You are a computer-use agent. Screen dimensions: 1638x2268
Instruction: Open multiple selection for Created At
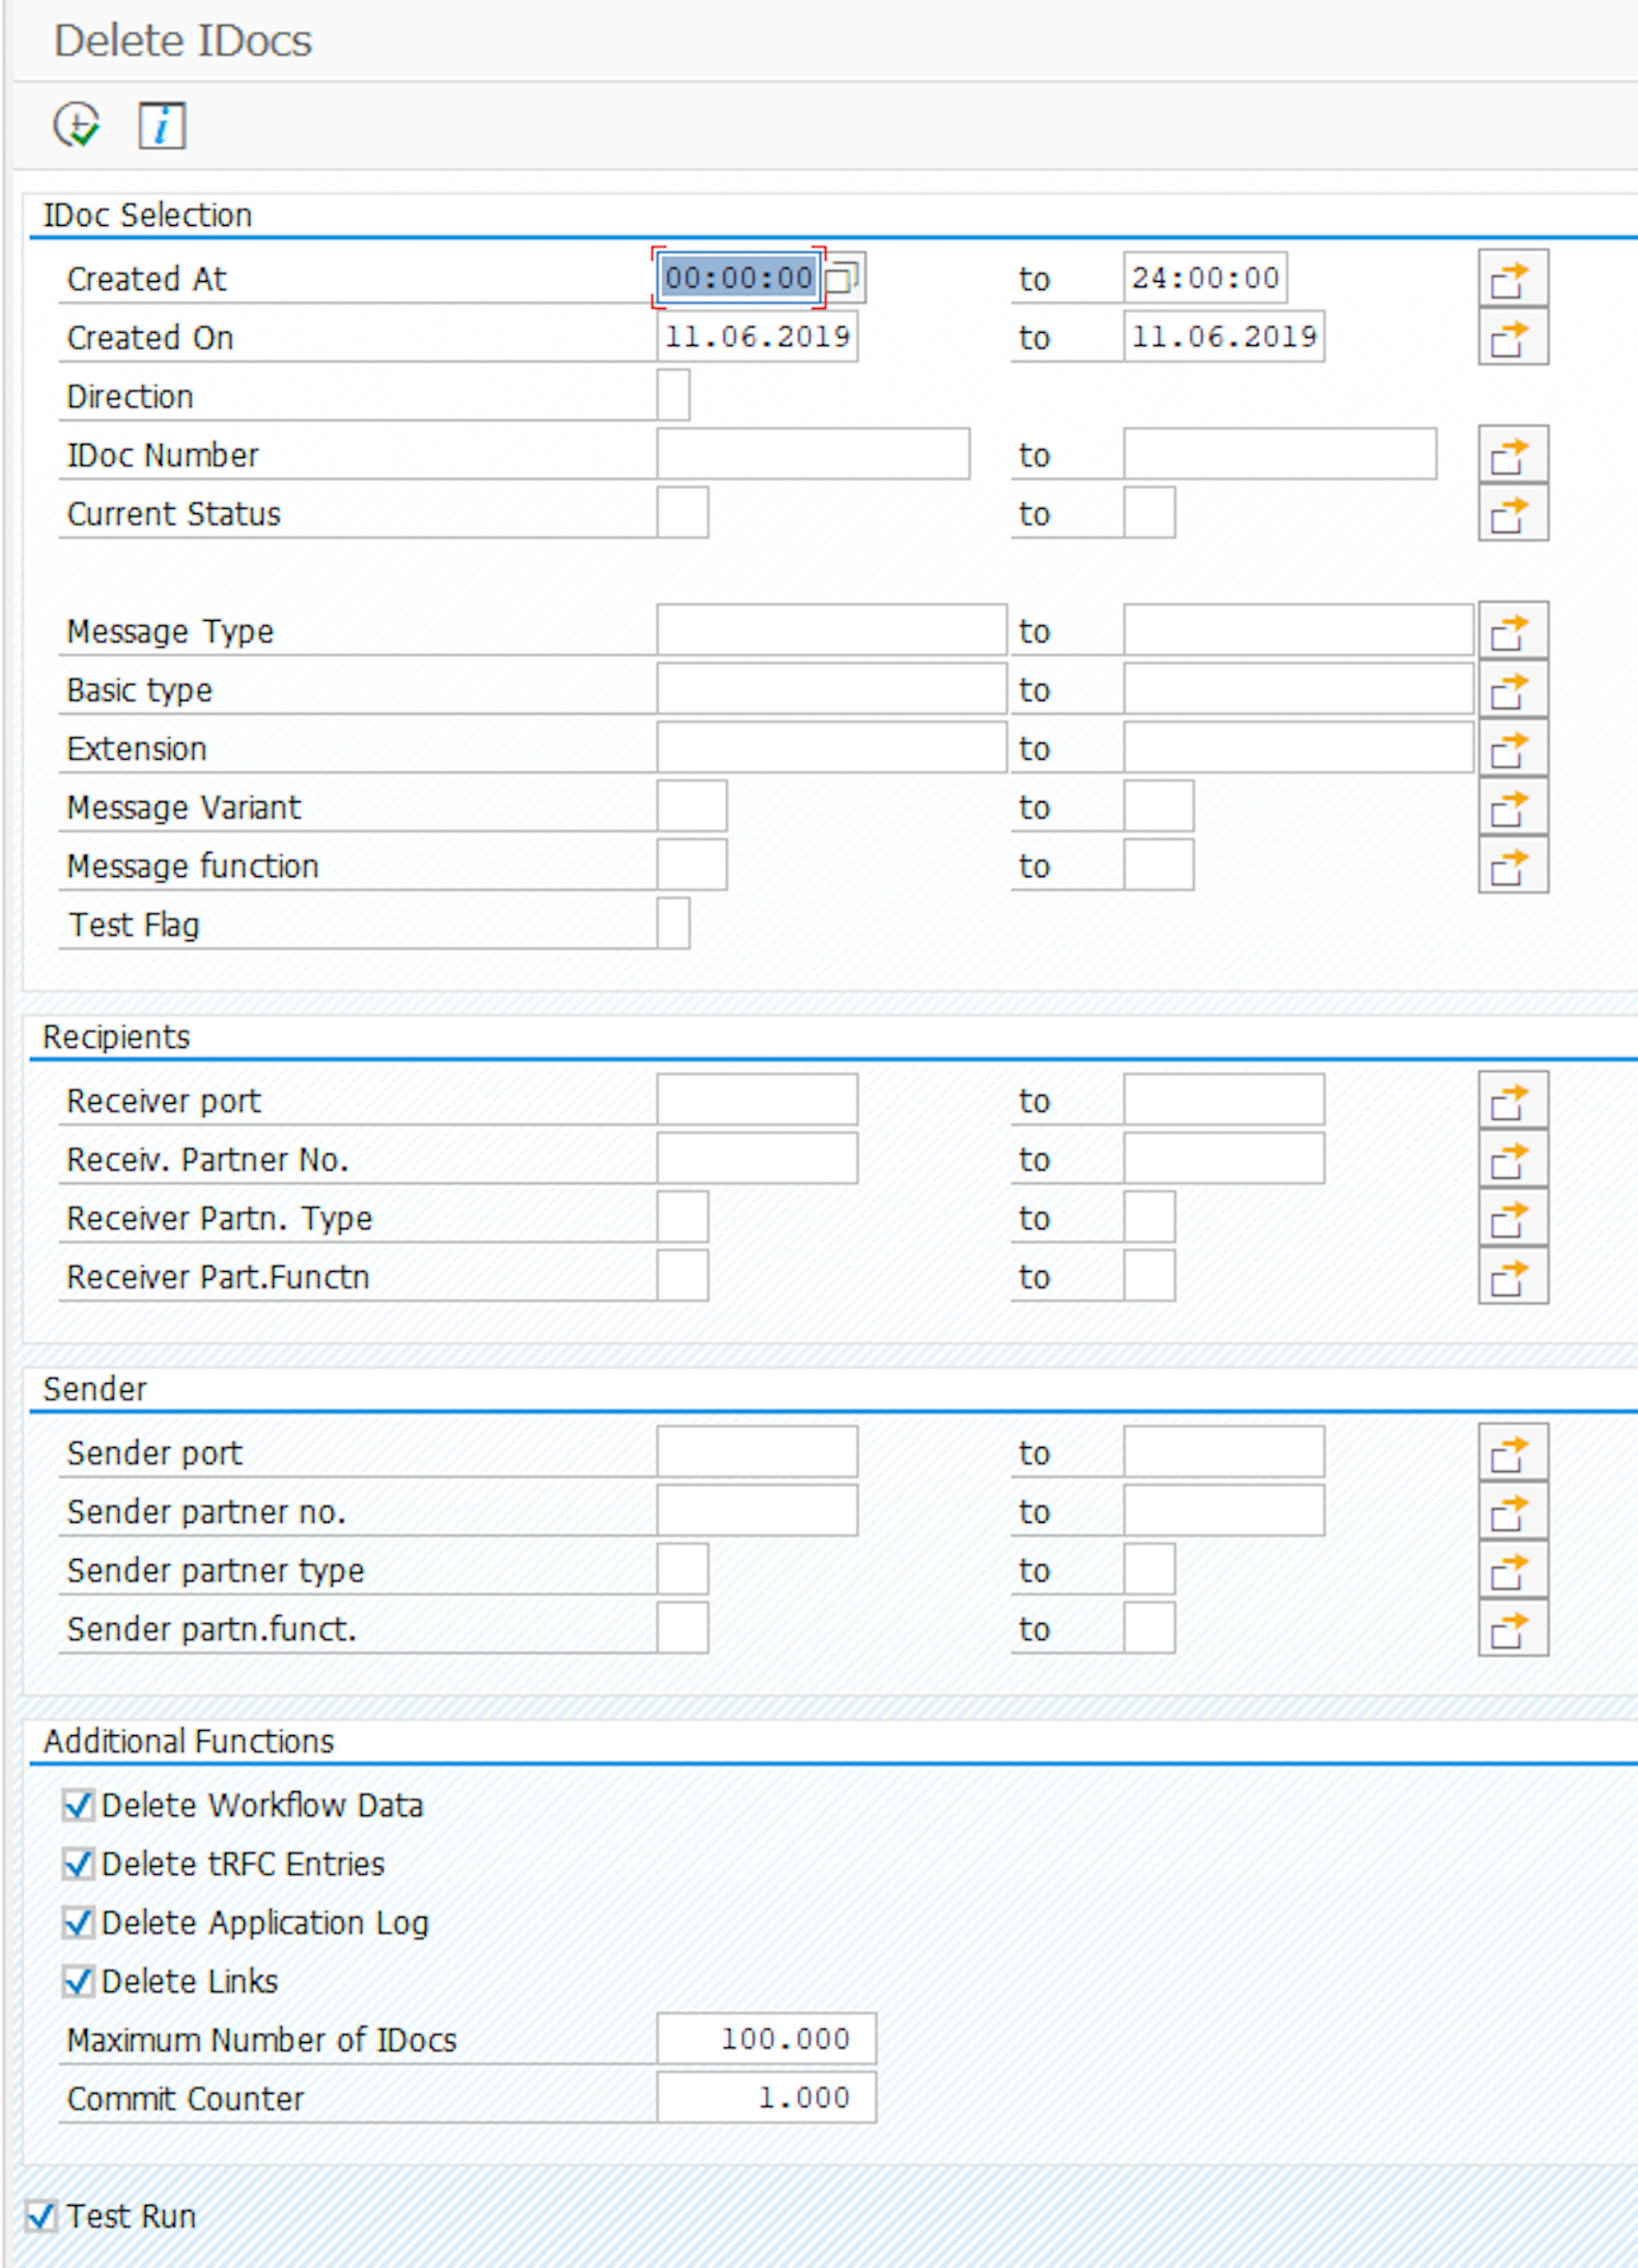1512,279
